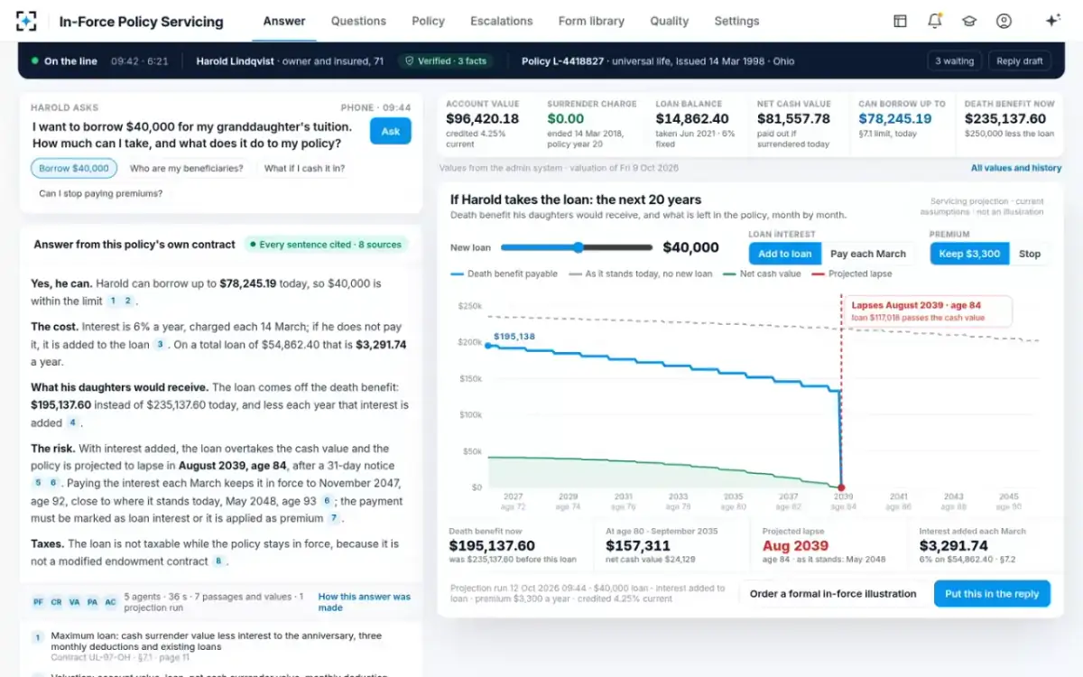Select Pay each March interest option
The width and height of the screenshot is (1083, 677).
[868, 254]
